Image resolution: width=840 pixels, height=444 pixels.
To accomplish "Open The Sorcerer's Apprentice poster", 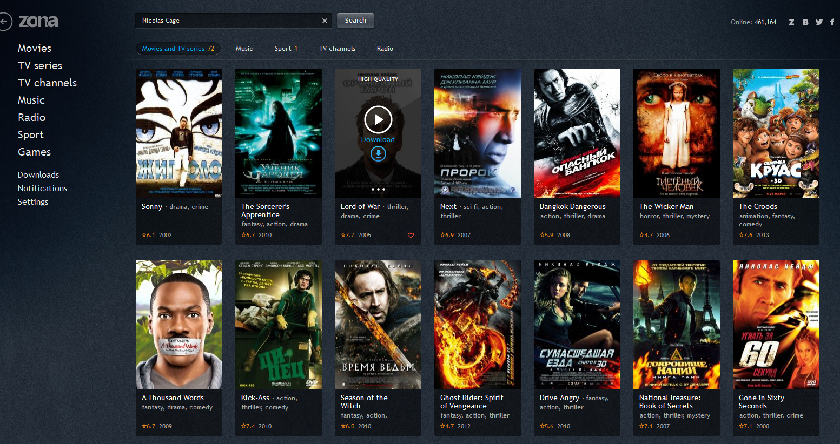I will pos(279,133).
